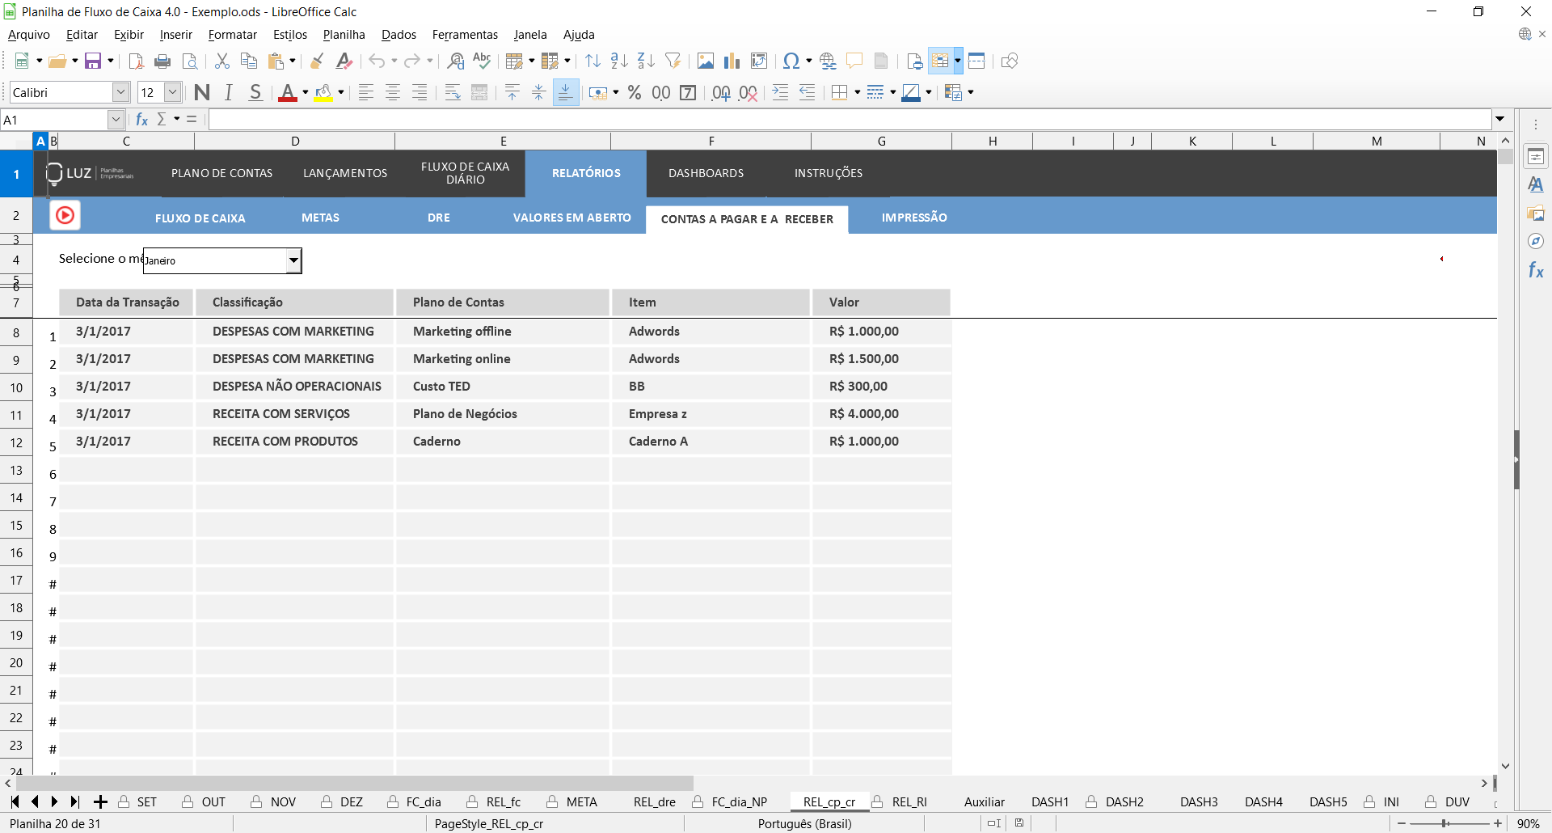The width and height of the screenshot is (1552, 833).
Task: Click the red play button icon
Action: [65, 216]
